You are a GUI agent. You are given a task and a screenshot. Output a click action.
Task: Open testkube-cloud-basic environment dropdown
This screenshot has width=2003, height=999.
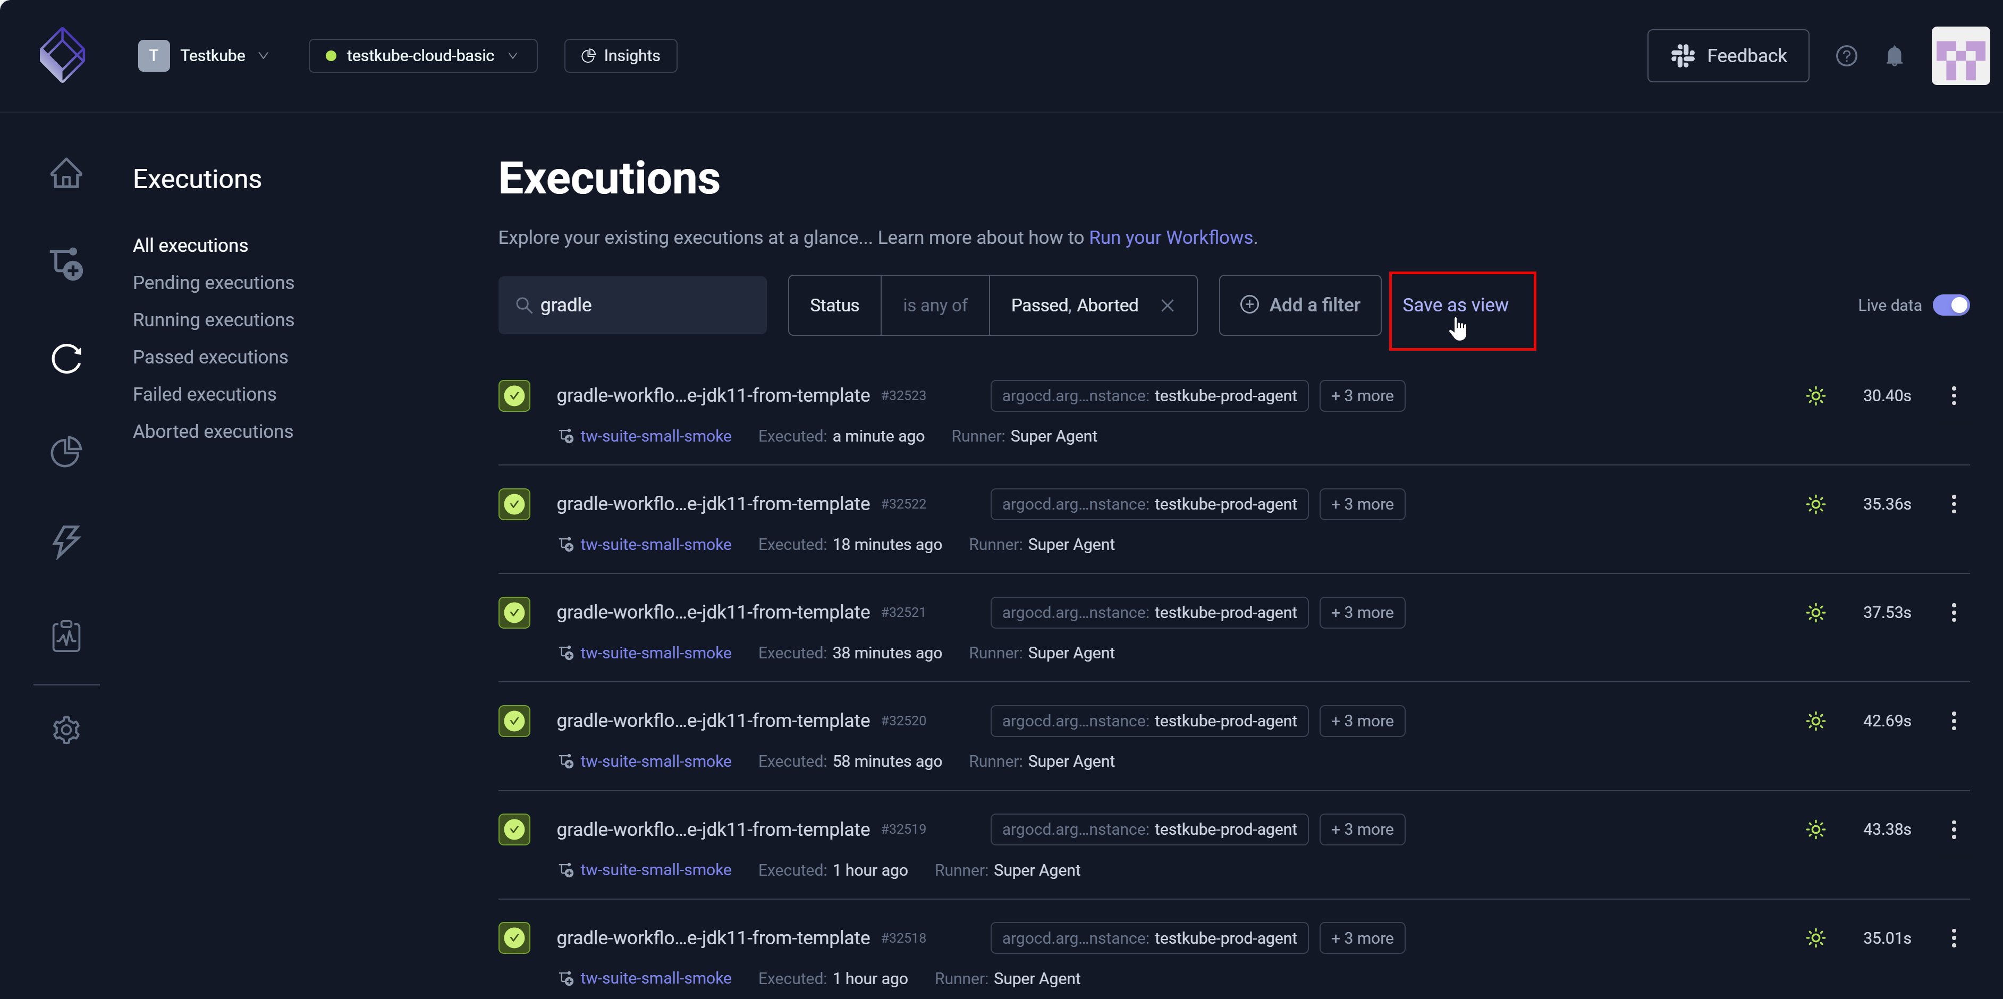[422, 56]
